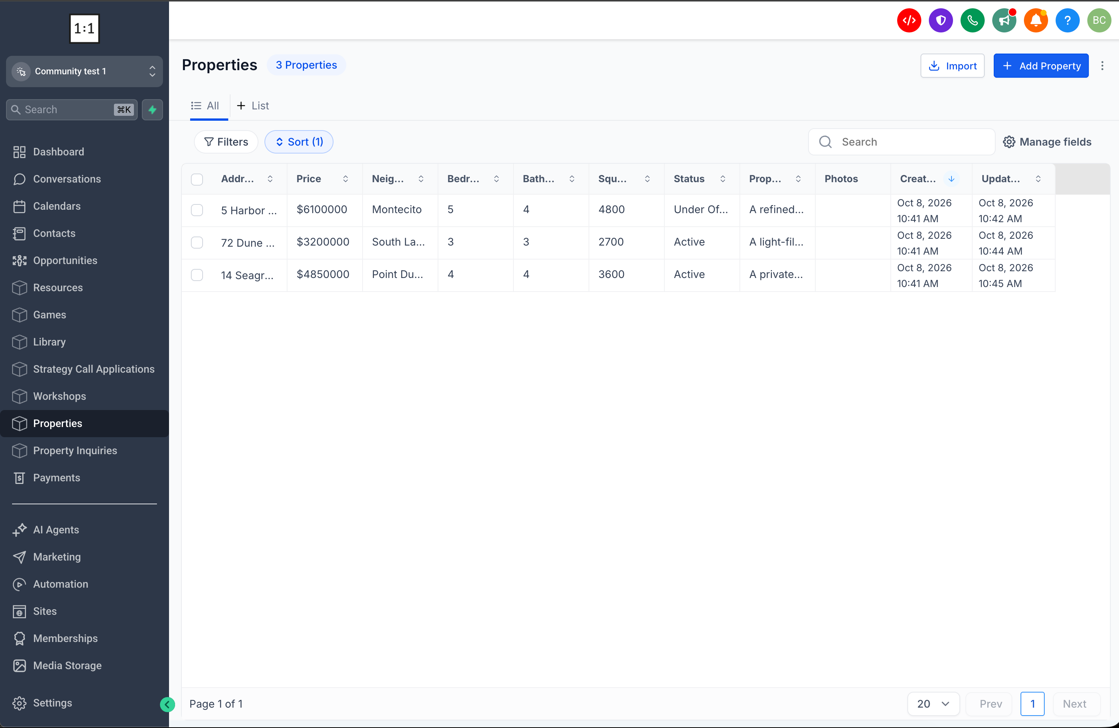The image size is (1119, 728).
Task: Open the green phone dialer icon
Action: [x=972, y=21]
